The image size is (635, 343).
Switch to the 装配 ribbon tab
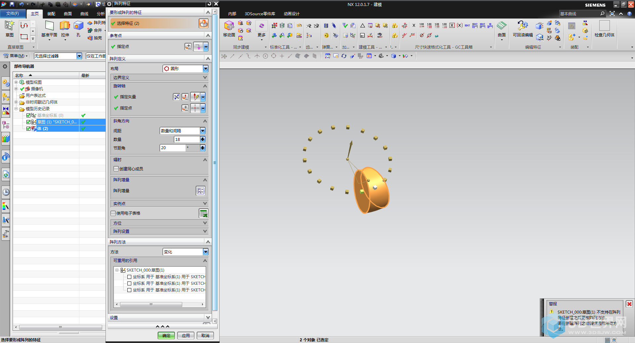[51, 14]
